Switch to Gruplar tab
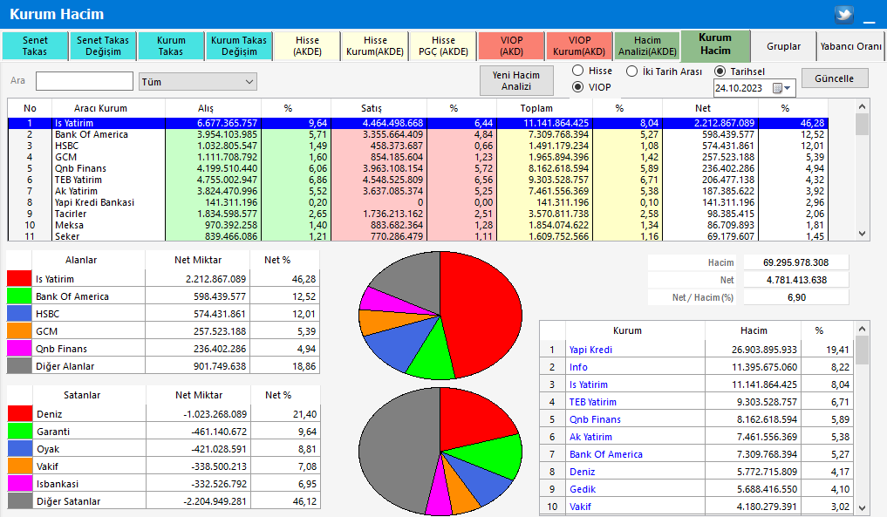Viewport: 887px width, 517px height. [783, 46]
